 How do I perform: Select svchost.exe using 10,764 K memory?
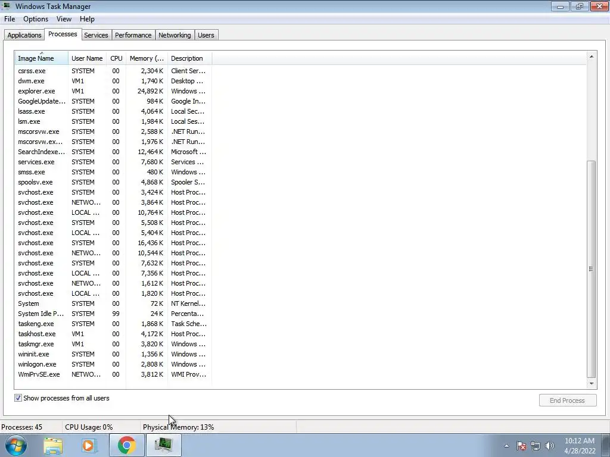coord(113,212)
